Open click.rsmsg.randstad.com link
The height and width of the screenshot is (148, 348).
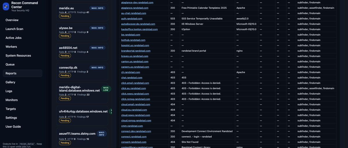tap(136, 99)
